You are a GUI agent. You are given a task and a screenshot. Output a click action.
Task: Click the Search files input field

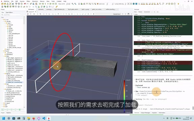click(12, 15)
